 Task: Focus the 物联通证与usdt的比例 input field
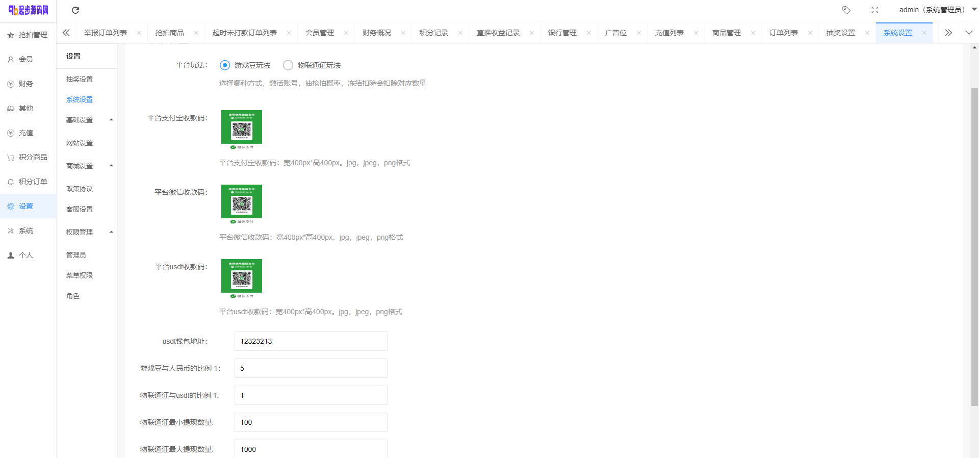point(311,395)
